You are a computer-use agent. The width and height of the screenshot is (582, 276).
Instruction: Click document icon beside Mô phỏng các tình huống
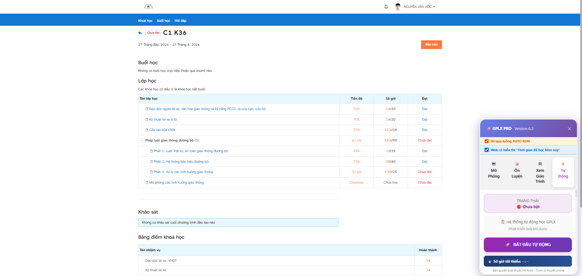(x=147, y=183)
